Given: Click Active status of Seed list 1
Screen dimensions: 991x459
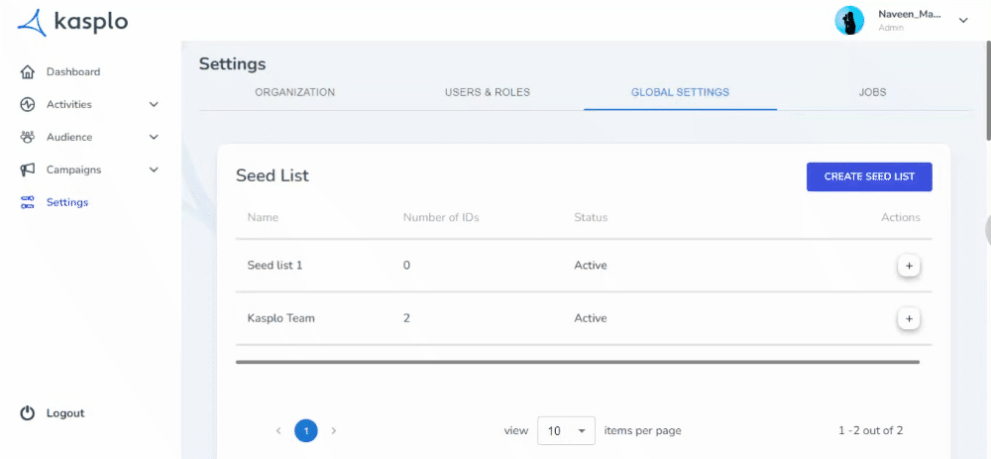Looking at the screenshot, I should coord(591,266).
